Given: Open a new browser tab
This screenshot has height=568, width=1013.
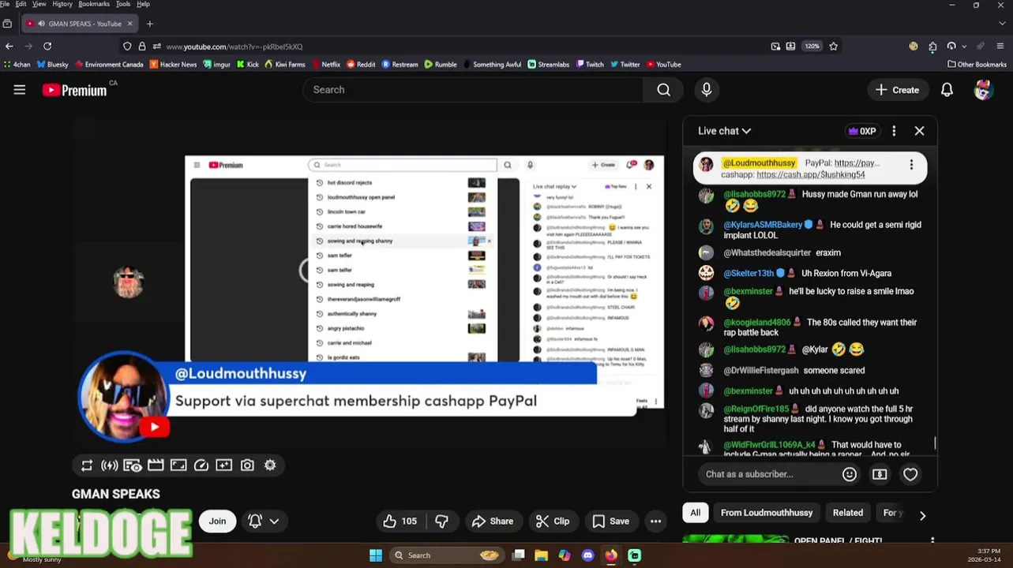Looking at the screenshot, I should pyautogui.click(x=149, y=24).
